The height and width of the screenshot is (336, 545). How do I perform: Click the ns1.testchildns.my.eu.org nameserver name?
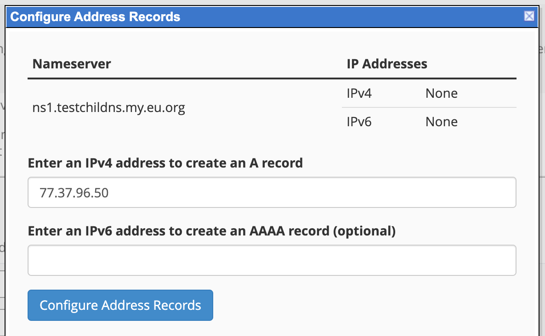[108, 108]
